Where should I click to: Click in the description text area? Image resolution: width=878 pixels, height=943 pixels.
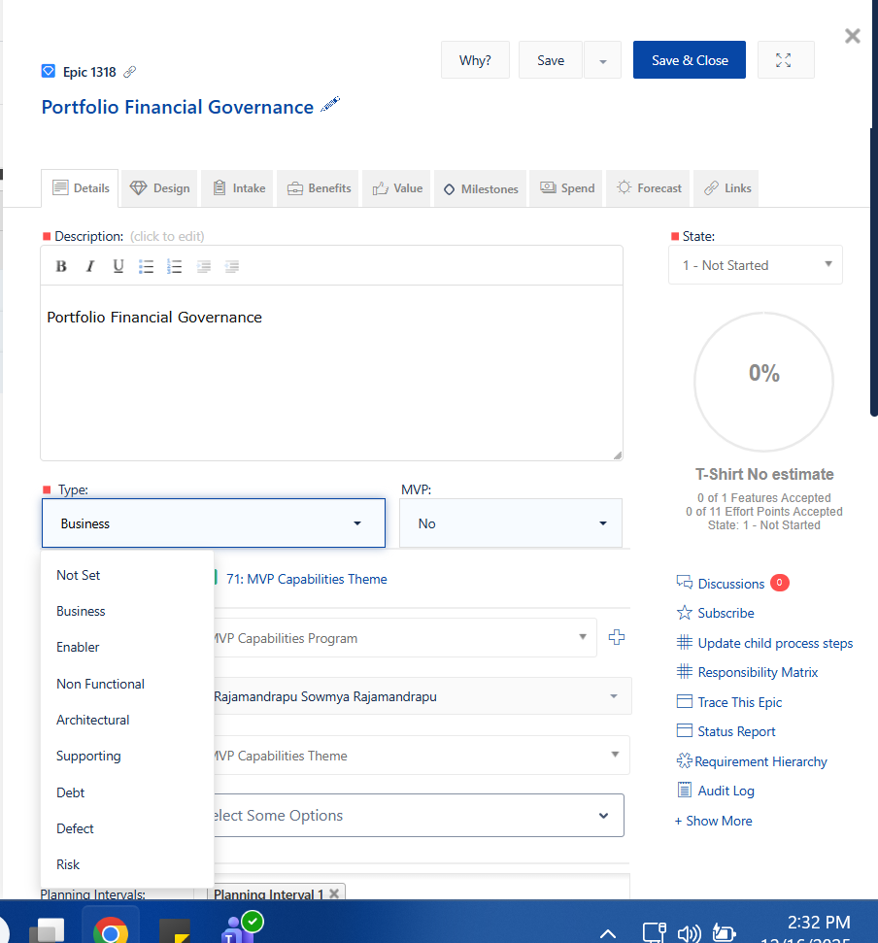click(331, 373)
